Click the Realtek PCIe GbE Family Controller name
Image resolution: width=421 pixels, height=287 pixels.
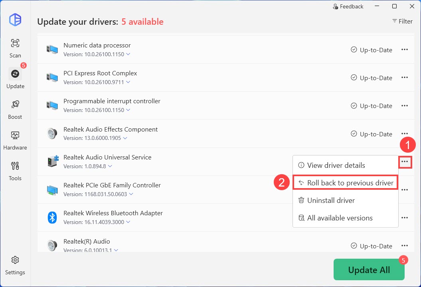[x=112, y=185]
